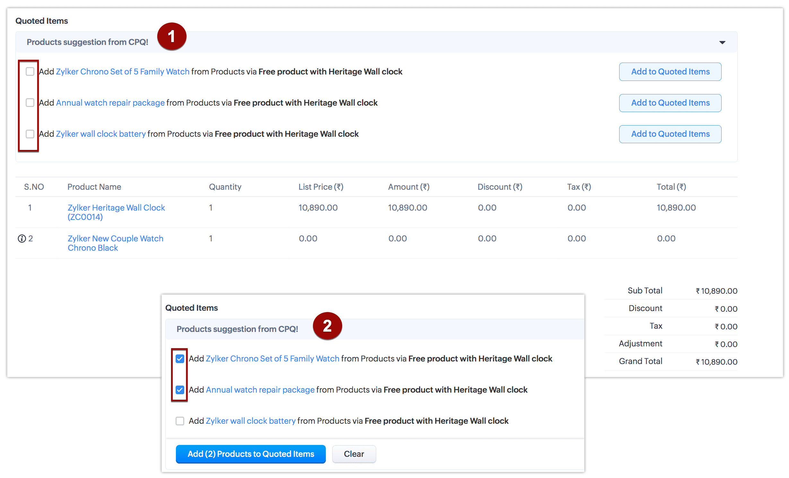
Task: Click the S.NO column header
Action: 34,187
